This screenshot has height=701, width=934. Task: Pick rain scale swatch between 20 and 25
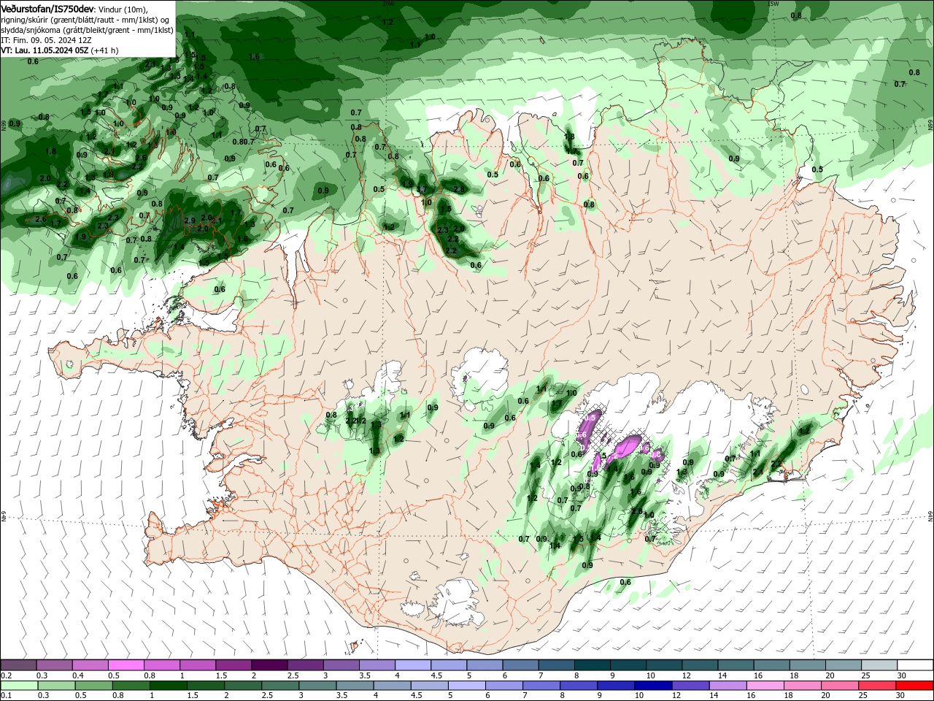(x=838, y=686)
